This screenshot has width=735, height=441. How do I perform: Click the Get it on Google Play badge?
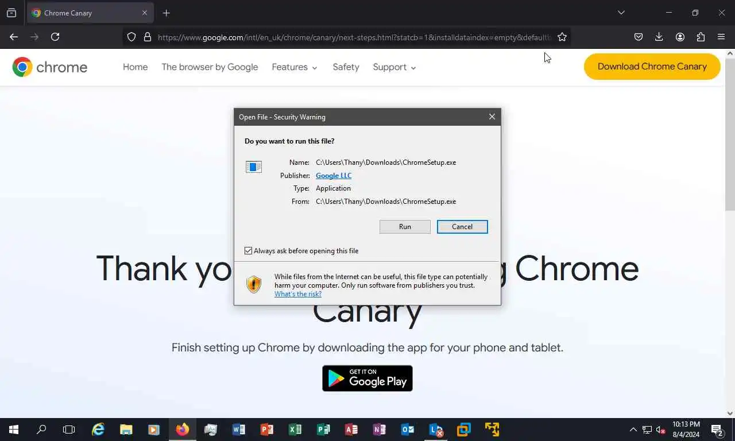(367, 378)
